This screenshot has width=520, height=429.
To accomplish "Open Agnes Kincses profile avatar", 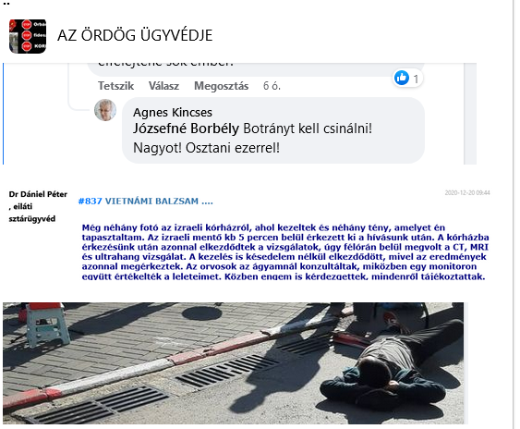I will click(105, 110).
